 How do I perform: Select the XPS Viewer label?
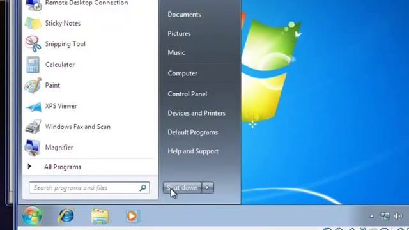pyautogui.click(x=61, y=106)
